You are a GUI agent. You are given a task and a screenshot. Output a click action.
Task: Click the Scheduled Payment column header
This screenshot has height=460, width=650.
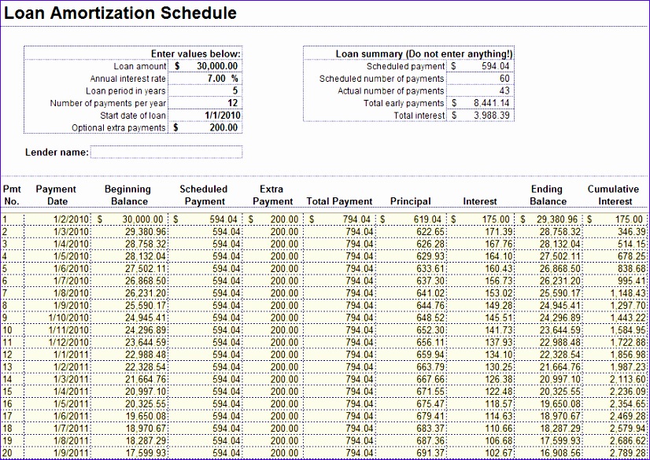(204, 195)
